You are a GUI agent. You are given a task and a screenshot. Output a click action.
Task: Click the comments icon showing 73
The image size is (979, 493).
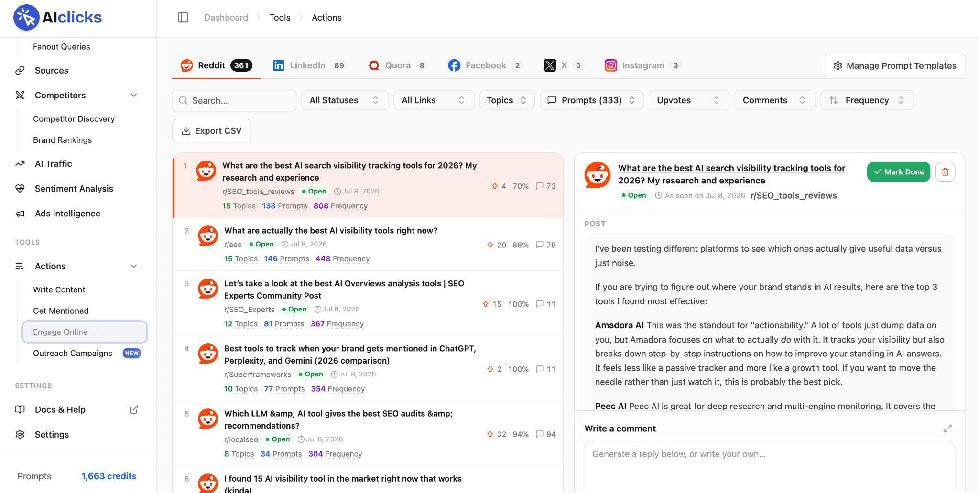click(x=540, y=186)
